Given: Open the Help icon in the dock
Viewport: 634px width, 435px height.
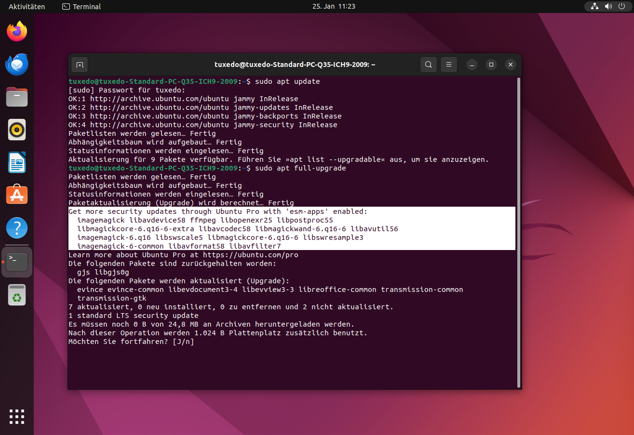Looking at the screenshot, I should (17, 228).
